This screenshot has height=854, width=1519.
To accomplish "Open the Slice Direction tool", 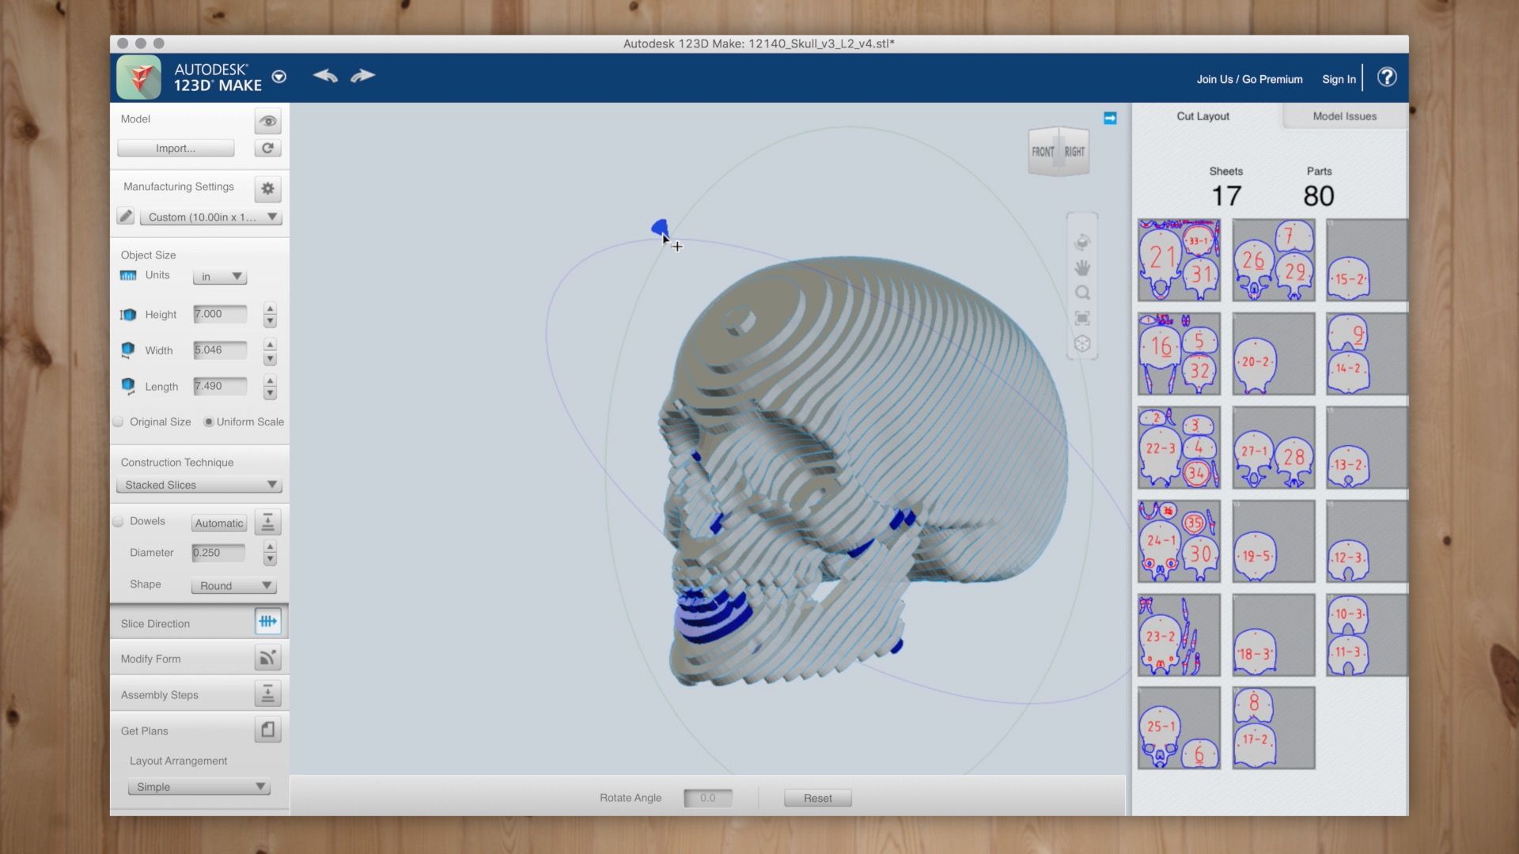I will 268,622.
